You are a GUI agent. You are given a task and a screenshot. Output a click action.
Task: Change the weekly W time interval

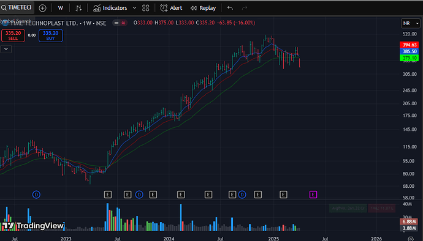click(61, 8)
